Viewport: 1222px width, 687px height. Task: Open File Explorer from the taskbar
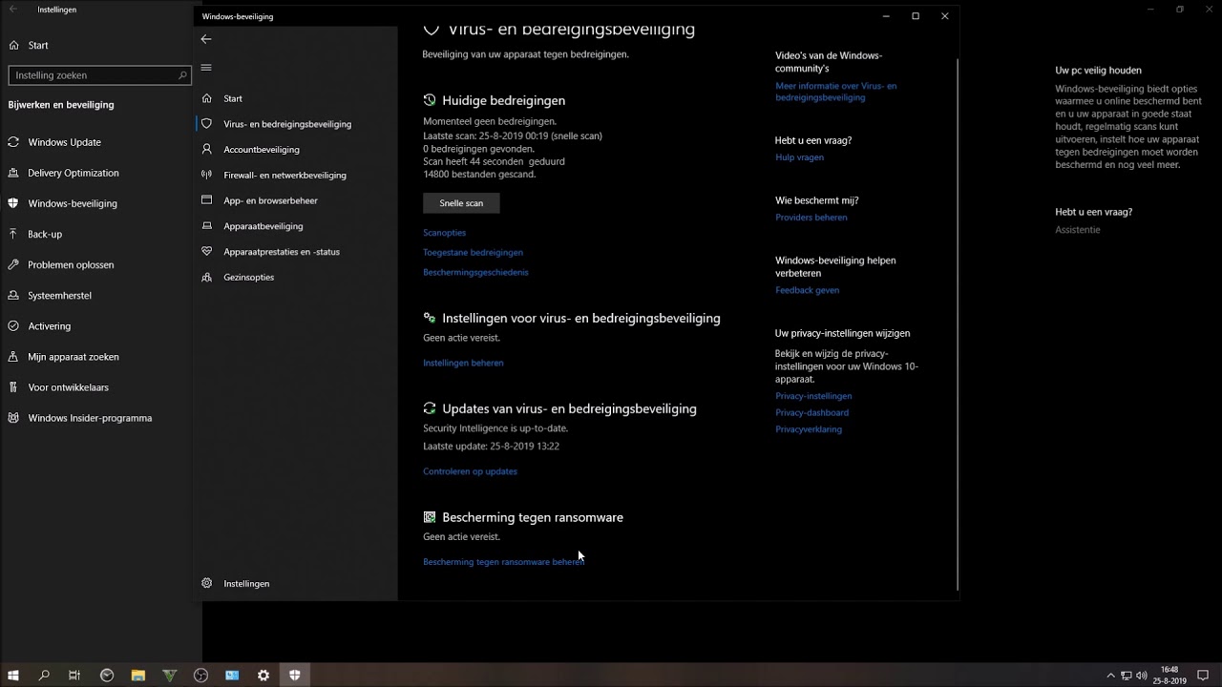137,676
